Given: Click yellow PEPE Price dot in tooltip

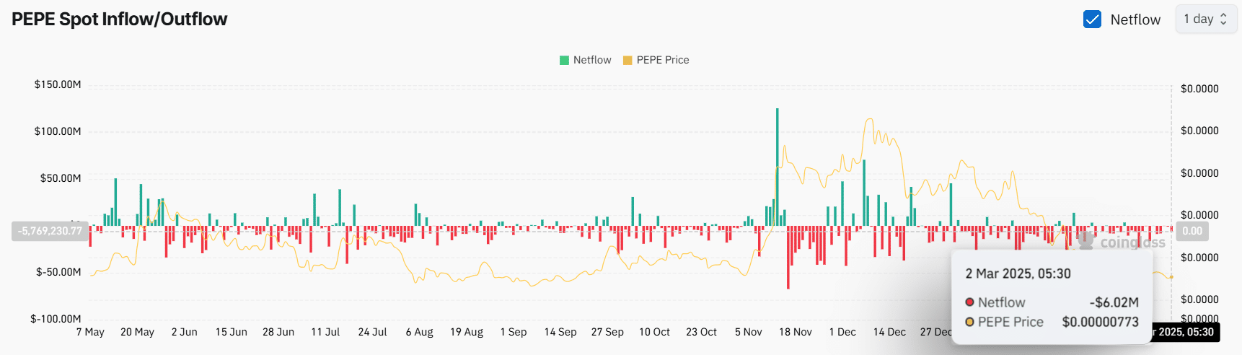Looking at the screenshot, I should [x=970, y=322].
